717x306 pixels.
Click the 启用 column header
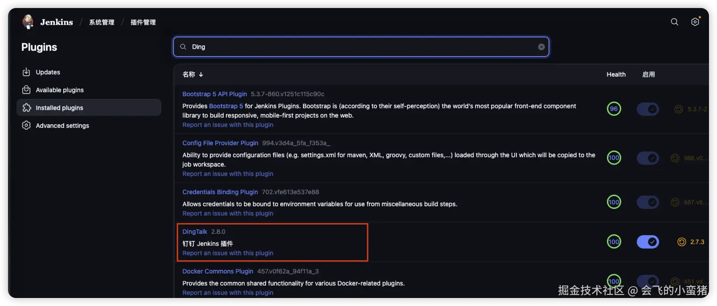point(648,74)
